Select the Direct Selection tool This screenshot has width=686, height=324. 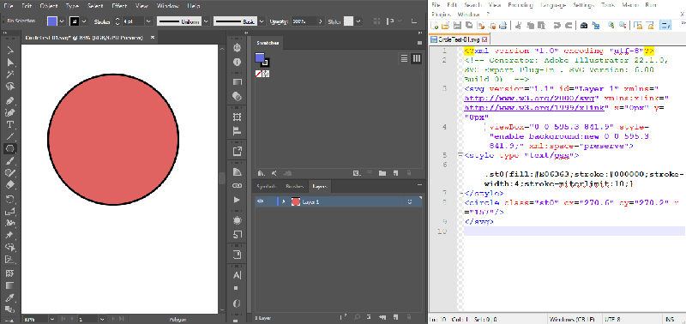[9, 63]
